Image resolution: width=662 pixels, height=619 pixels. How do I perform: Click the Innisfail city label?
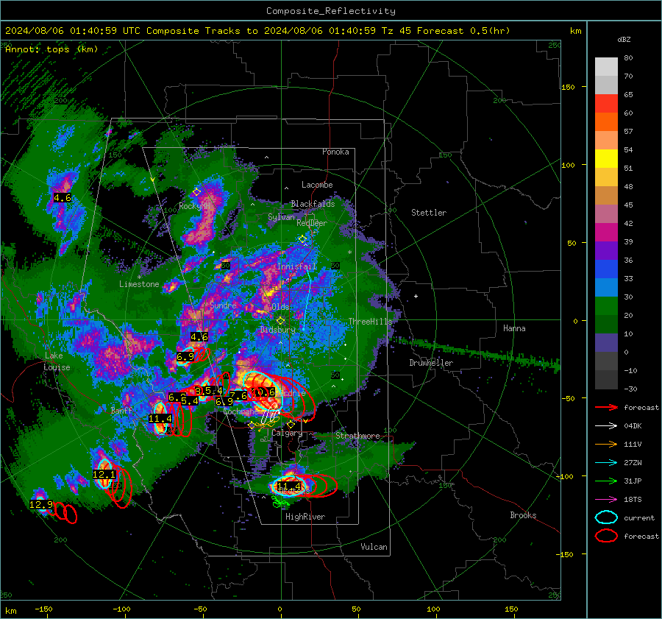coord(296,266)
